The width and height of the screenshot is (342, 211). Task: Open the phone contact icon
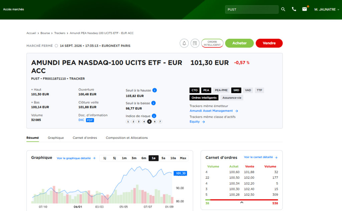294,9
